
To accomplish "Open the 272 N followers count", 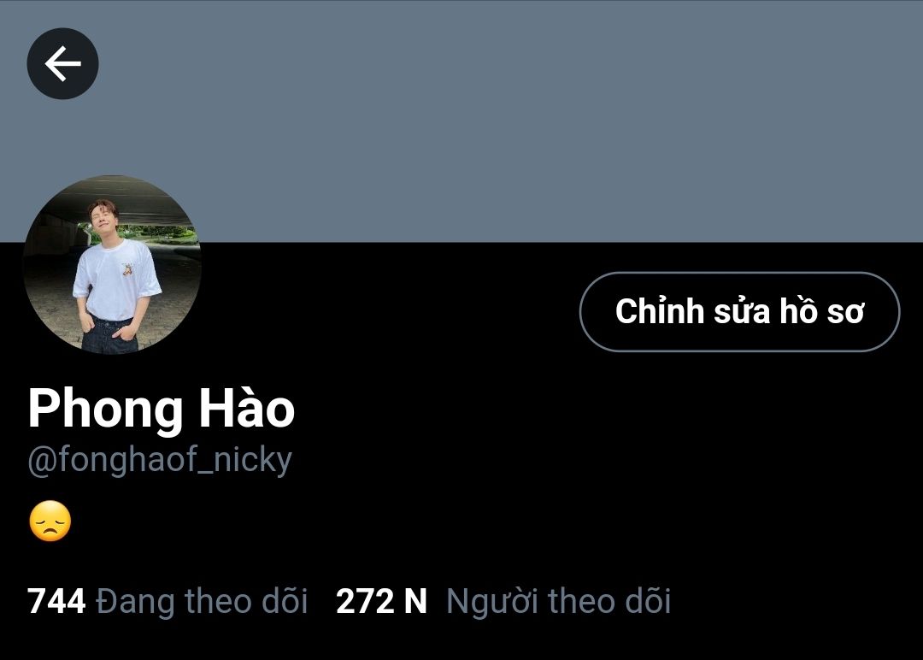I will pos(381,601).
